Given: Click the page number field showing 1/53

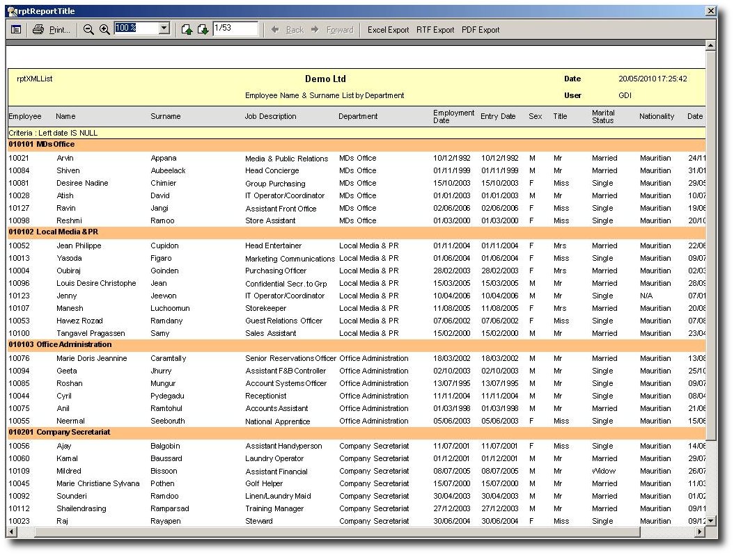Looking at the screenshot, I should click(235, 29).
